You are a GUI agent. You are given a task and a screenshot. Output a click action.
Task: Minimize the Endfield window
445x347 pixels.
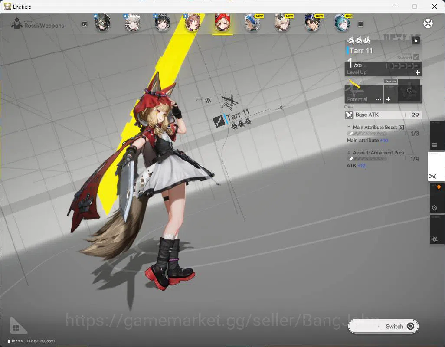(x=395, y=7)
